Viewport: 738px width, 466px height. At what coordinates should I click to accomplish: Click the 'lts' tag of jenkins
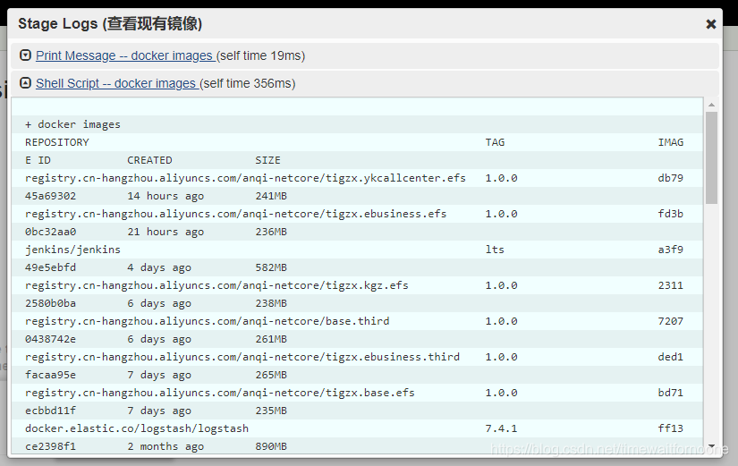pos(495,250)
